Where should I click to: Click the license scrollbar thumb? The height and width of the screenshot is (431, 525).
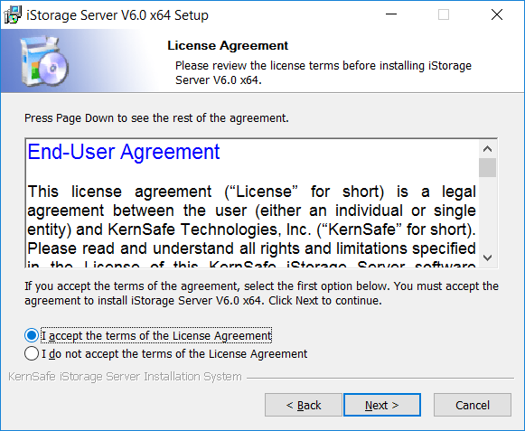488,167
